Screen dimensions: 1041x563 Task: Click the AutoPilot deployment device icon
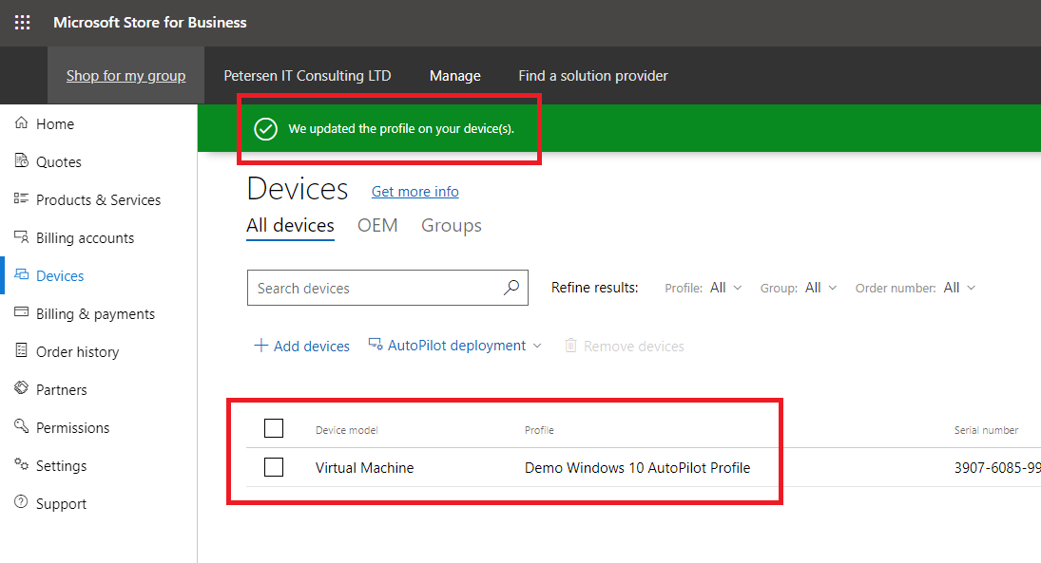(x=376, y=345)
